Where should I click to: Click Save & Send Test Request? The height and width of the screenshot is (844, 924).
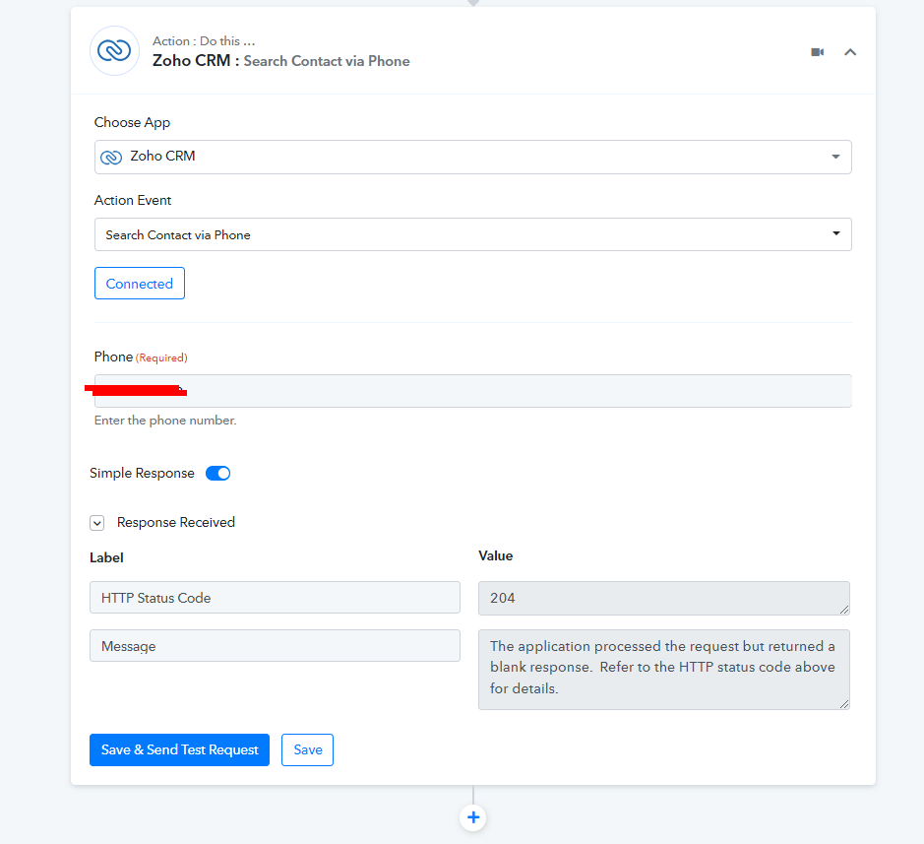tap(179, 749)
